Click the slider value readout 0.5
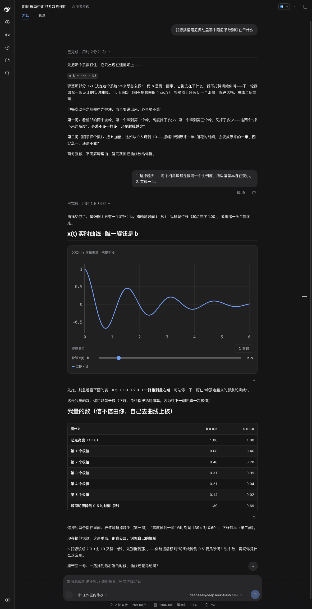The height and width of the screenshot is (609, 312). tap(250, 358)
